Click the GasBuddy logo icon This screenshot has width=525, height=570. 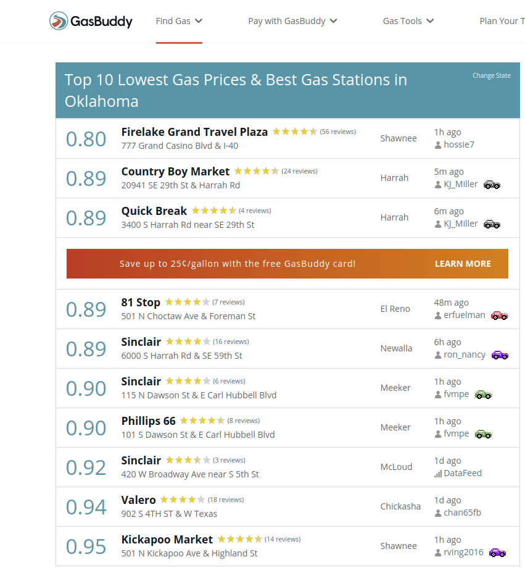[59, 21]
